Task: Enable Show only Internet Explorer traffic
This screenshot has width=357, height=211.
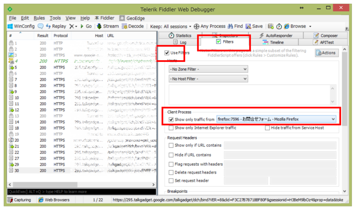Action: pos(171,128)
